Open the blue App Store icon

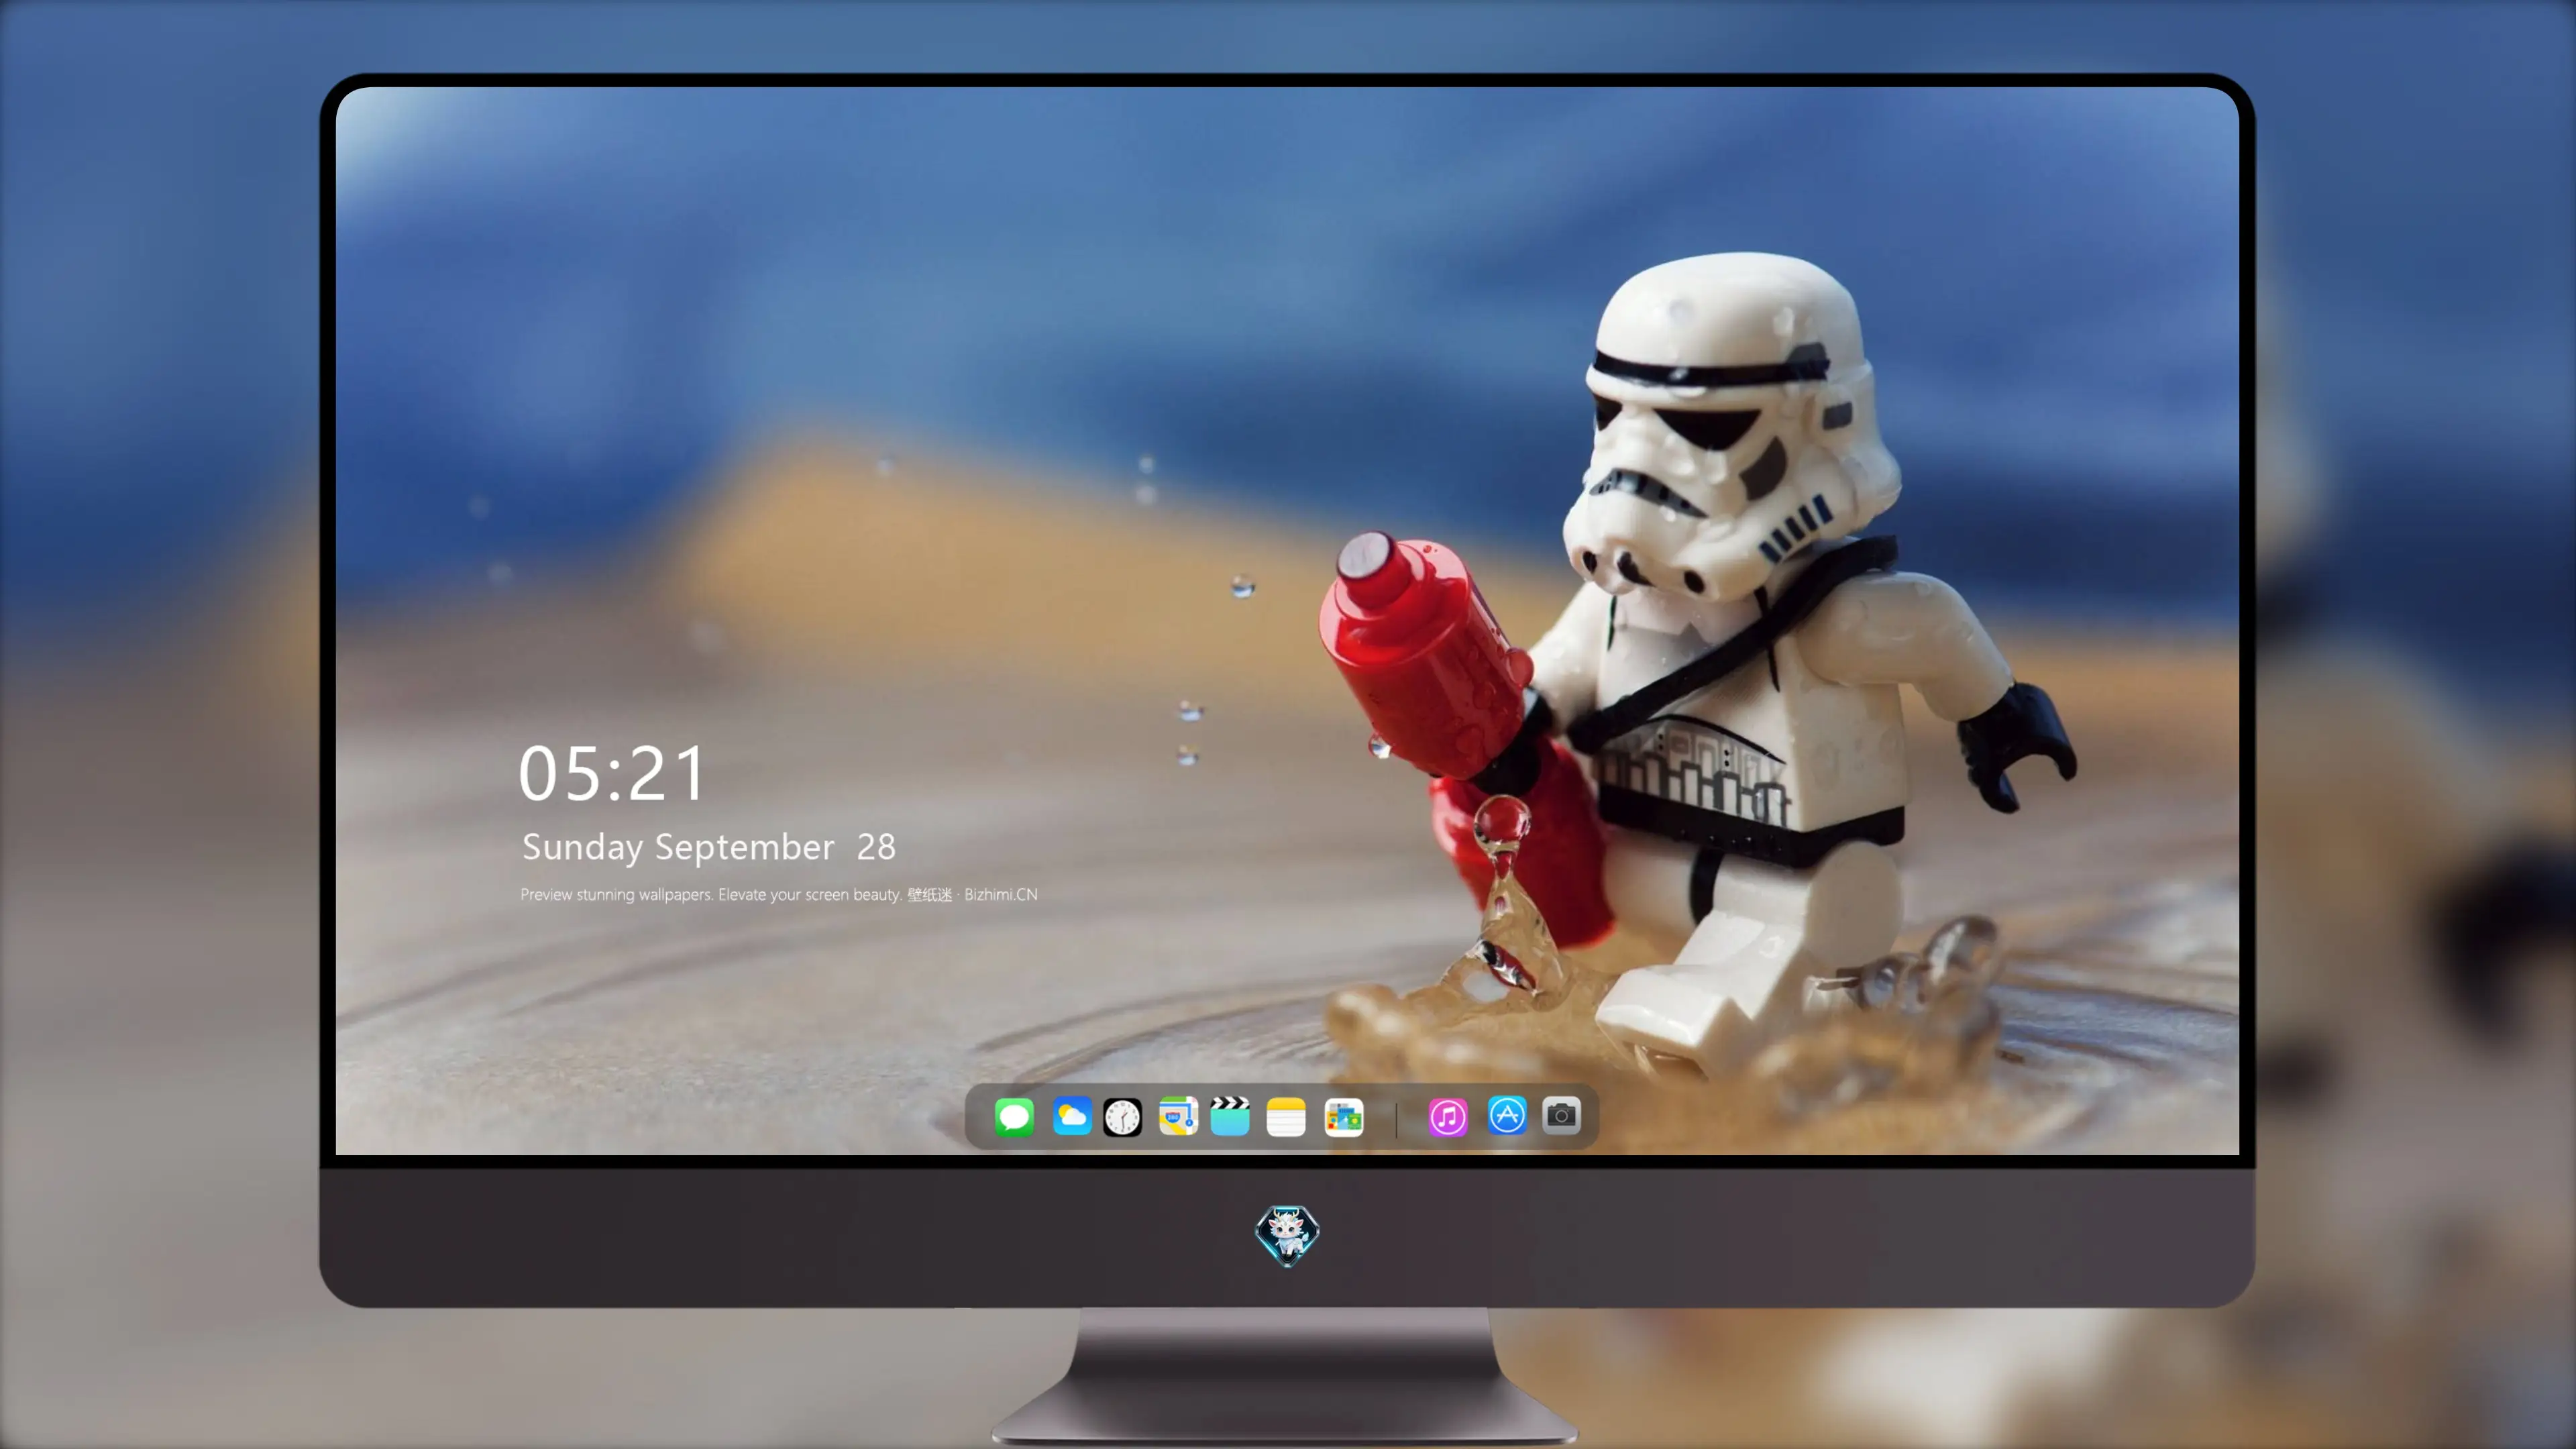point(1507,1115)
